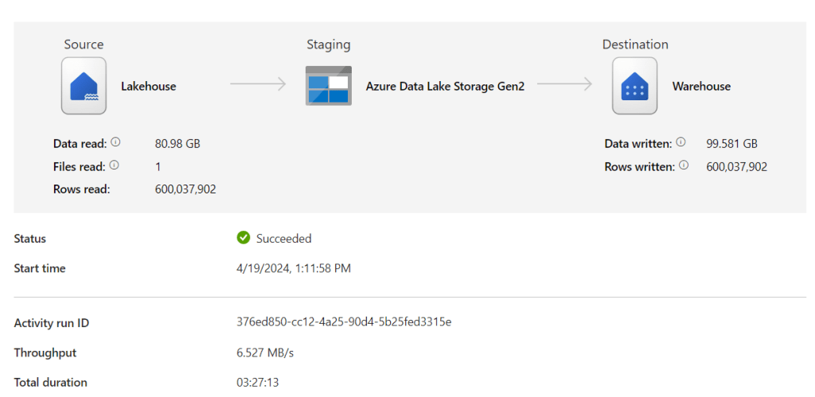Screen dimensions: 815x397
Task: Click the info icon beside Rows written
Action: pos(684,165)
